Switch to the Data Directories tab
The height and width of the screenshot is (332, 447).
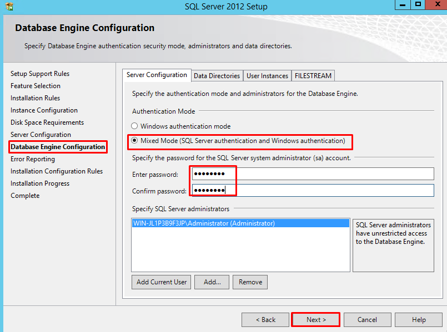[x=217, y=76]
